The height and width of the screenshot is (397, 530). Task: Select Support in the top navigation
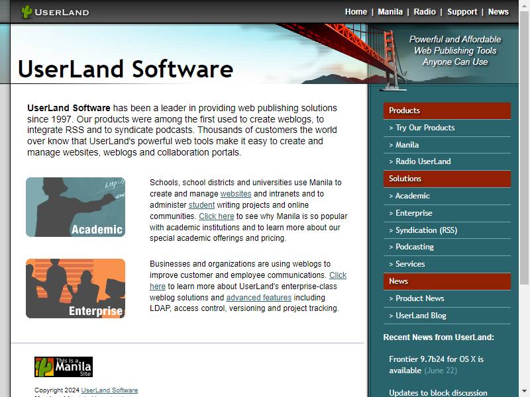[x=462, y=12]
